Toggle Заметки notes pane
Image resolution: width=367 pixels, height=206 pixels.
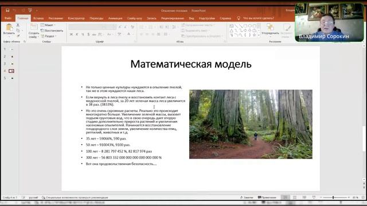247,197
